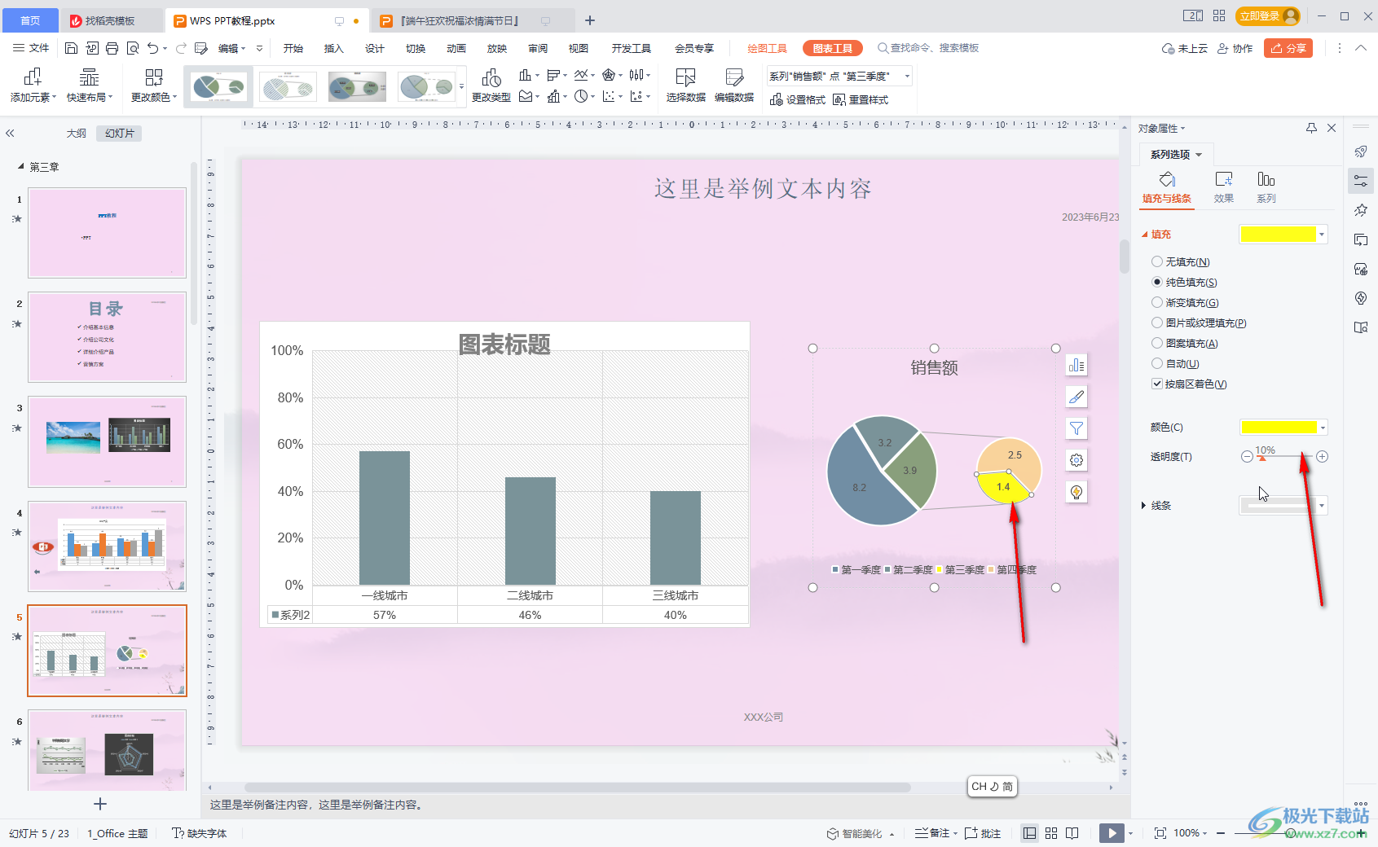
Task: Select Pattern Fill radio option
Action: tap(1157, 343)
